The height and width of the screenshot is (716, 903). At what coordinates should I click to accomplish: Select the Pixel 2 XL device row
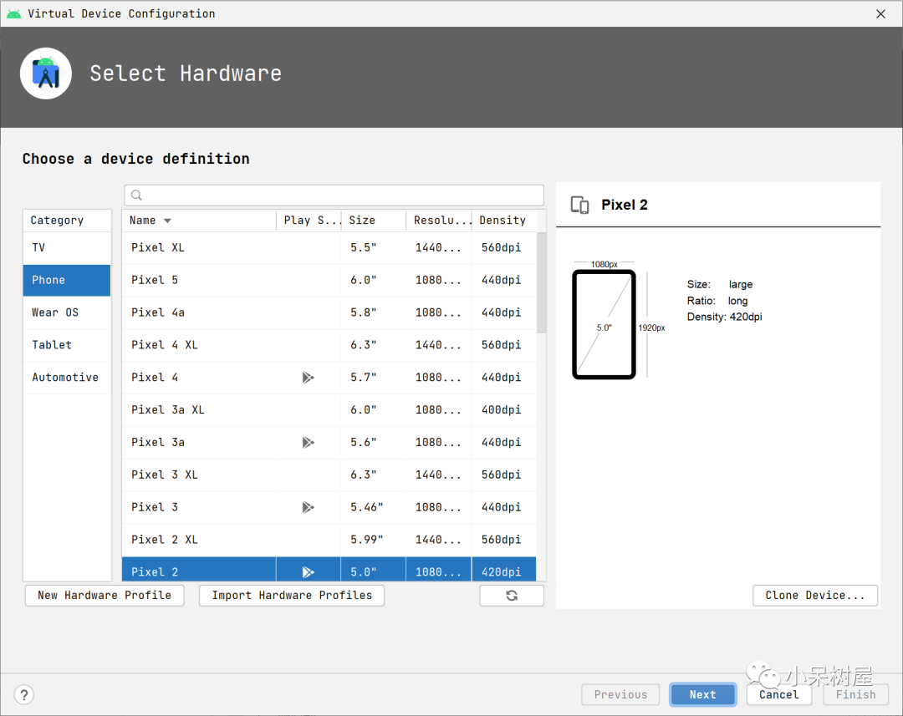[329, 540]
